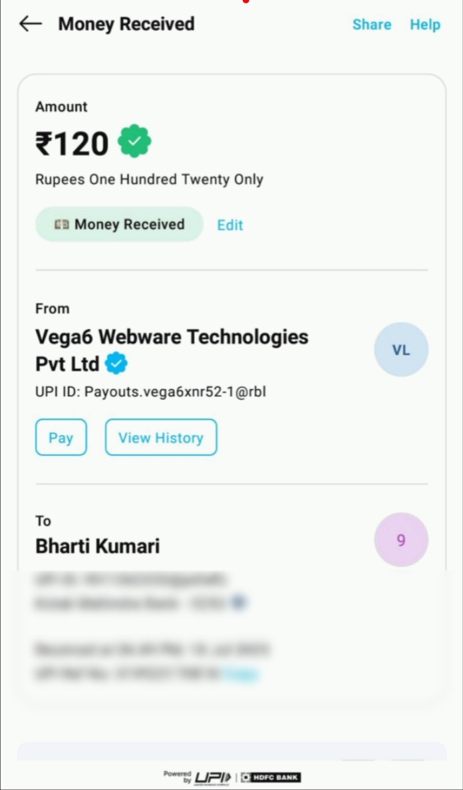Tap the purple 9 recipient avatar

tap(400, 540)
